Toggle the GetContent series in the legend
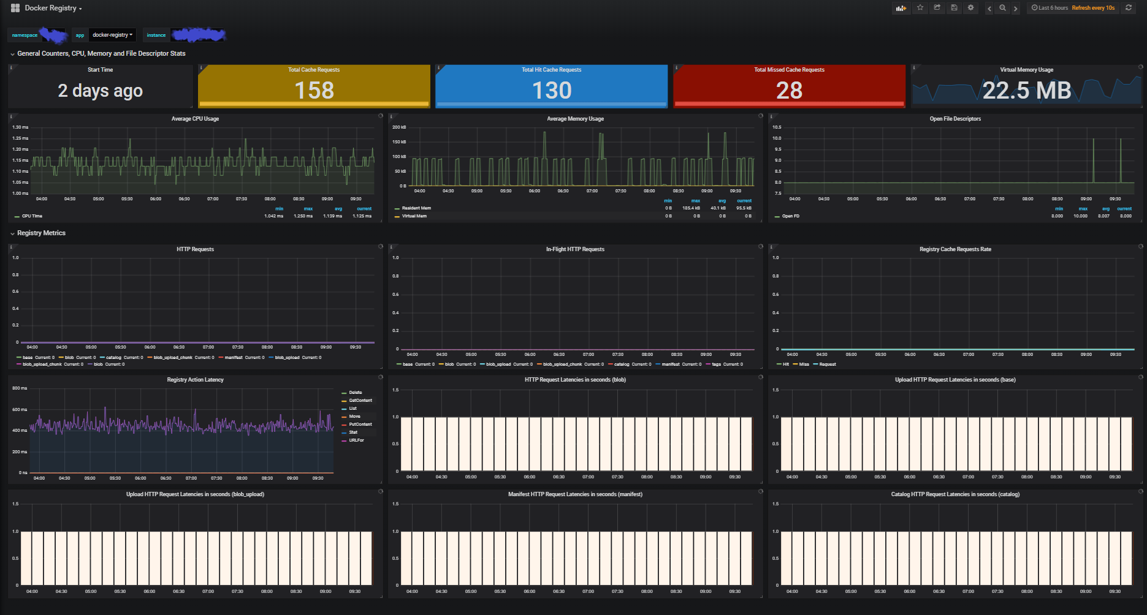Screen dimensions: 1147x615 (x=360, y=401)
